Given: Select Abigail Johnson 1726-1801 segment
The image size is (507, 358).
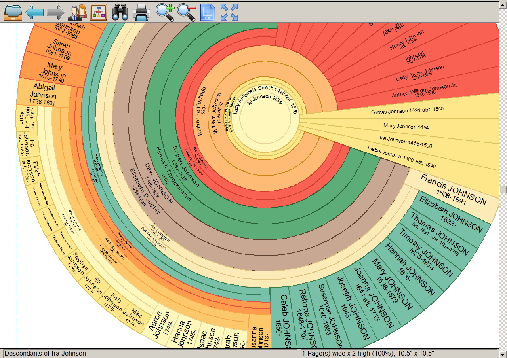Looking at the screenshot, I should click(x=44, y=94).
